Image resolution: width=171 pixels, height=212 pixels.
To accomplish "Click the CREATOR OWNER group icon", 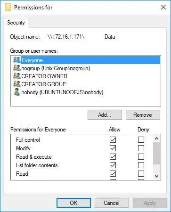I will tap(17, 76).
